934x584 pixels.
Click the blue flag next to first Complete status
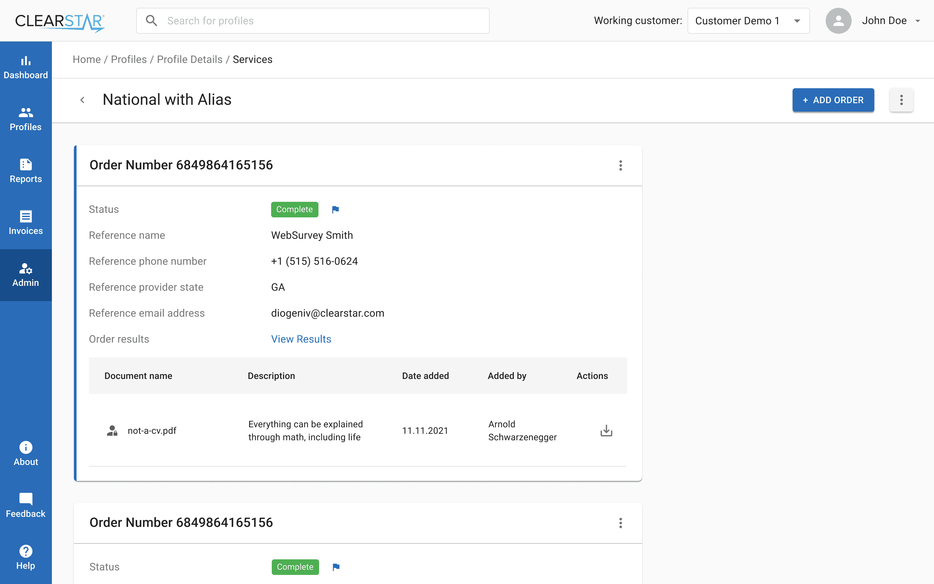click(x=335, y=209)
